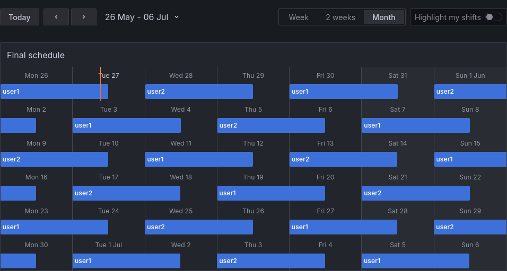Click the 26 May - 06 Jul text
This screenshot has width=507, height=271.
tap(136, 17)
